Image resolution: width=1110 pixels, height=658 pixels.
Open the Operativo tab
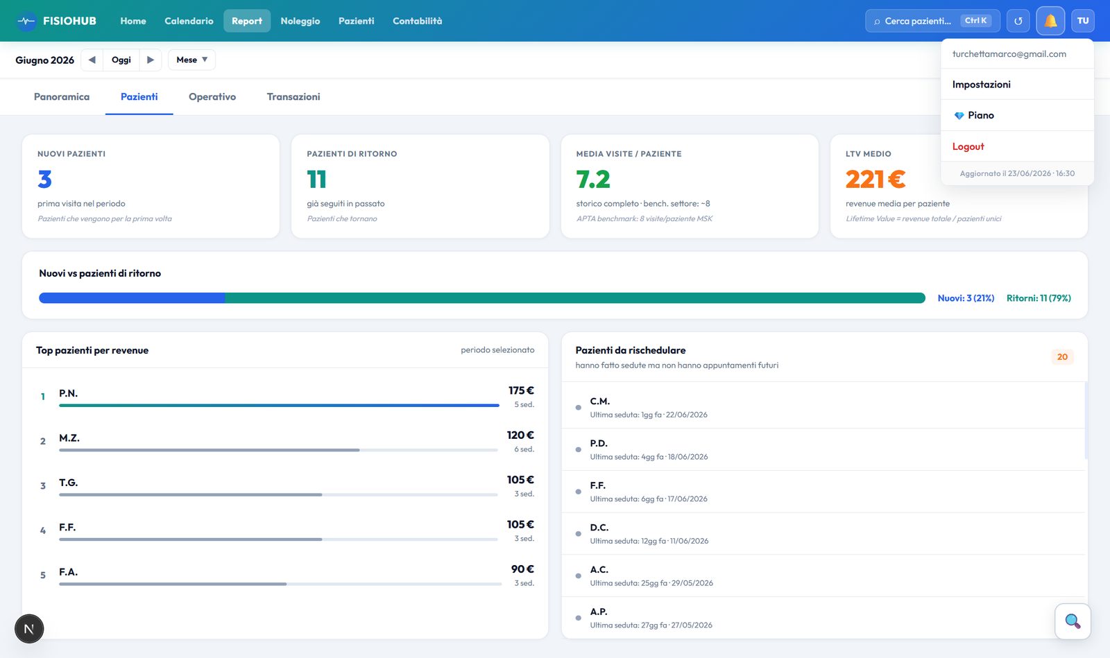tap(212, 97)
